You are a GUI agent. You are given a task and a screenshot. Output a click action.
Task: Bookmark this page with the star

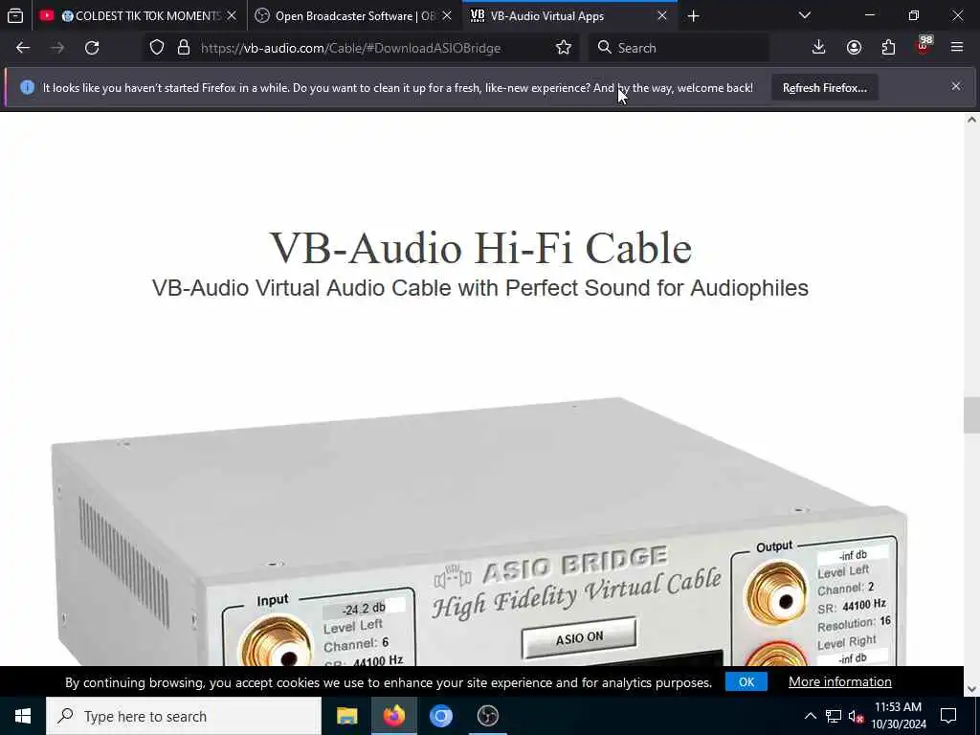pos(563,48)
